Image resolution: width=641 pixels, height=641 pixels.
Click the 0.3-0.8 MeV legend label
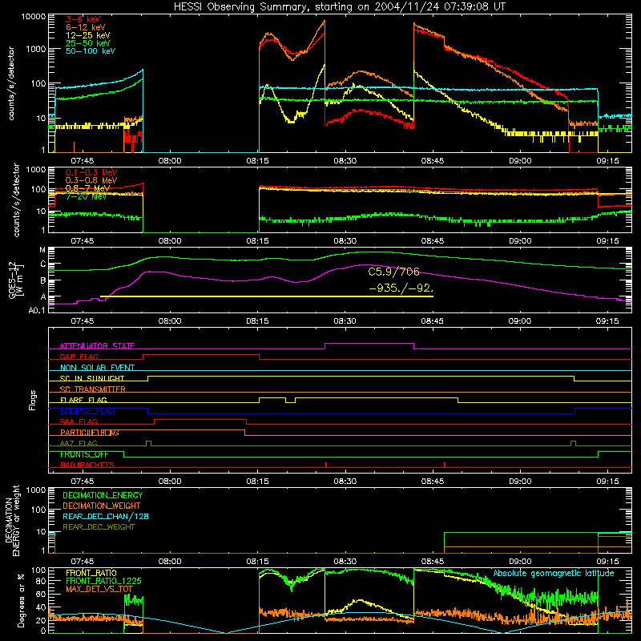tap(91, 180)
